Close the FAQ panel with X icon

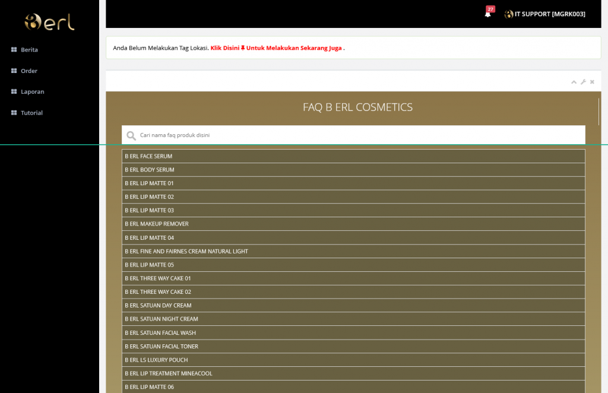click(x=592, y=82)
